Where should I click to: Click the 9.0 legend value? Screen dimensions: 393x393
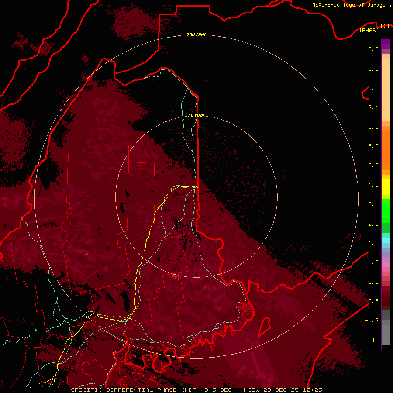click(x=373, y=69)
